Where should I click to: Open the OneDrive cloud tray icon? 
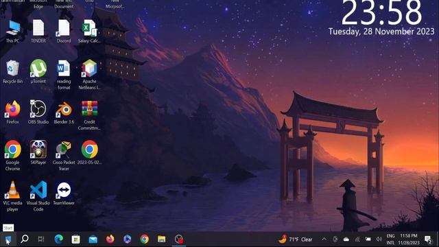point(346,239)
